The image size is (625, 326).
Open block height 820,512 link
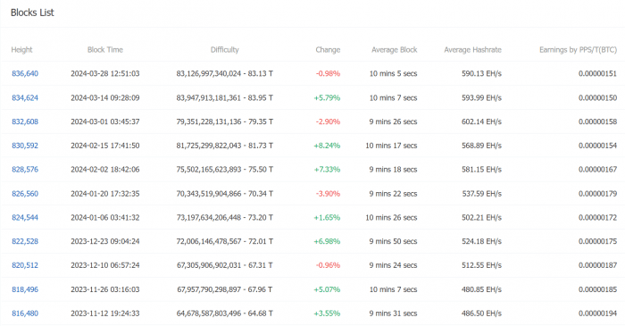tap(25, 265)
